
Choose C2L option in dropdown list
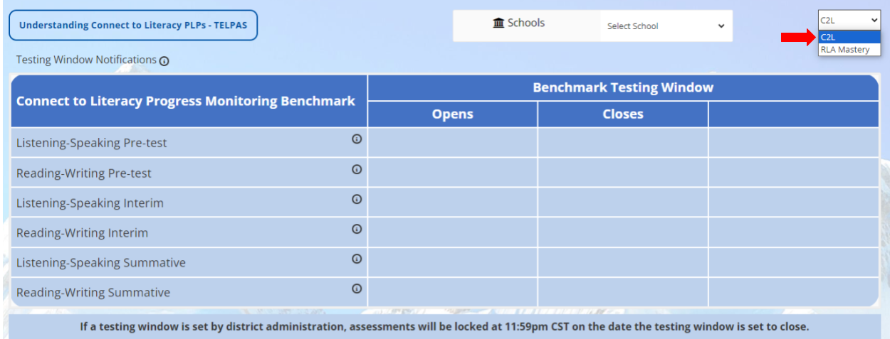(x=849, y=38)
